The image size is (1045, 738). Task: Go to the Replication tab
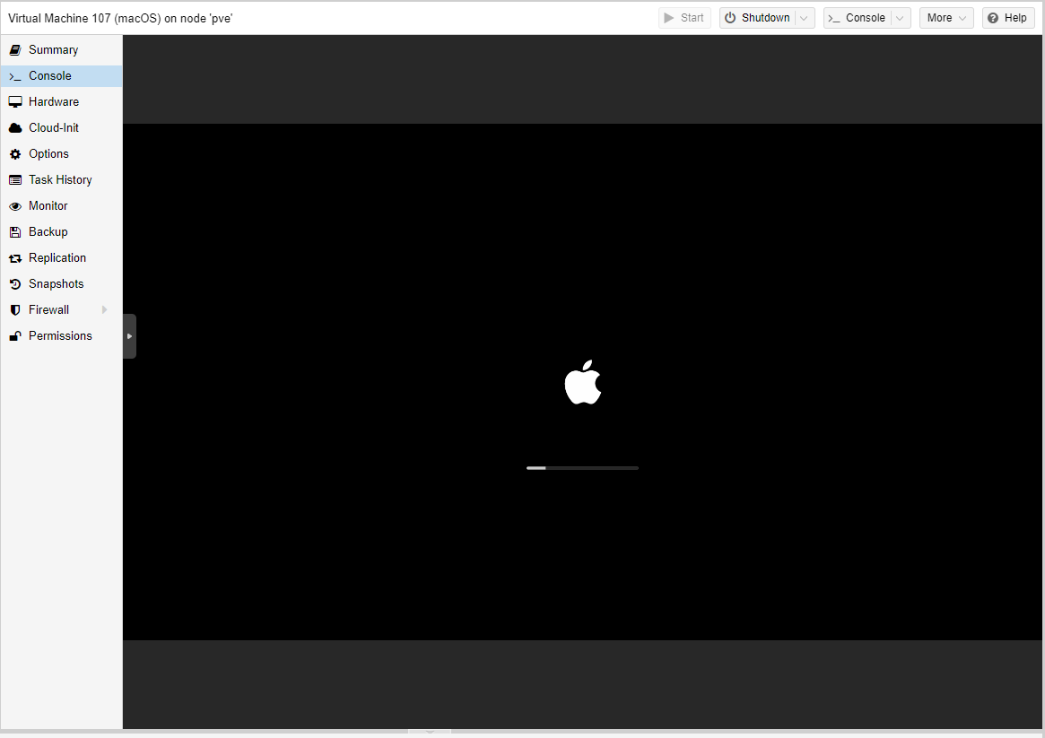coord(57,258)
